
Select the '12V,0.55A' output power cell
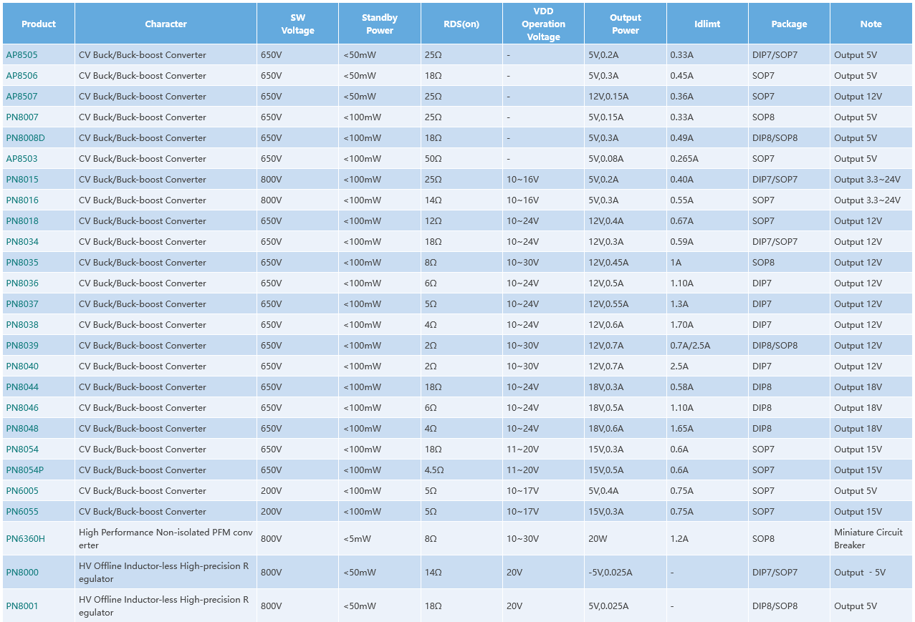click(626, 304)
